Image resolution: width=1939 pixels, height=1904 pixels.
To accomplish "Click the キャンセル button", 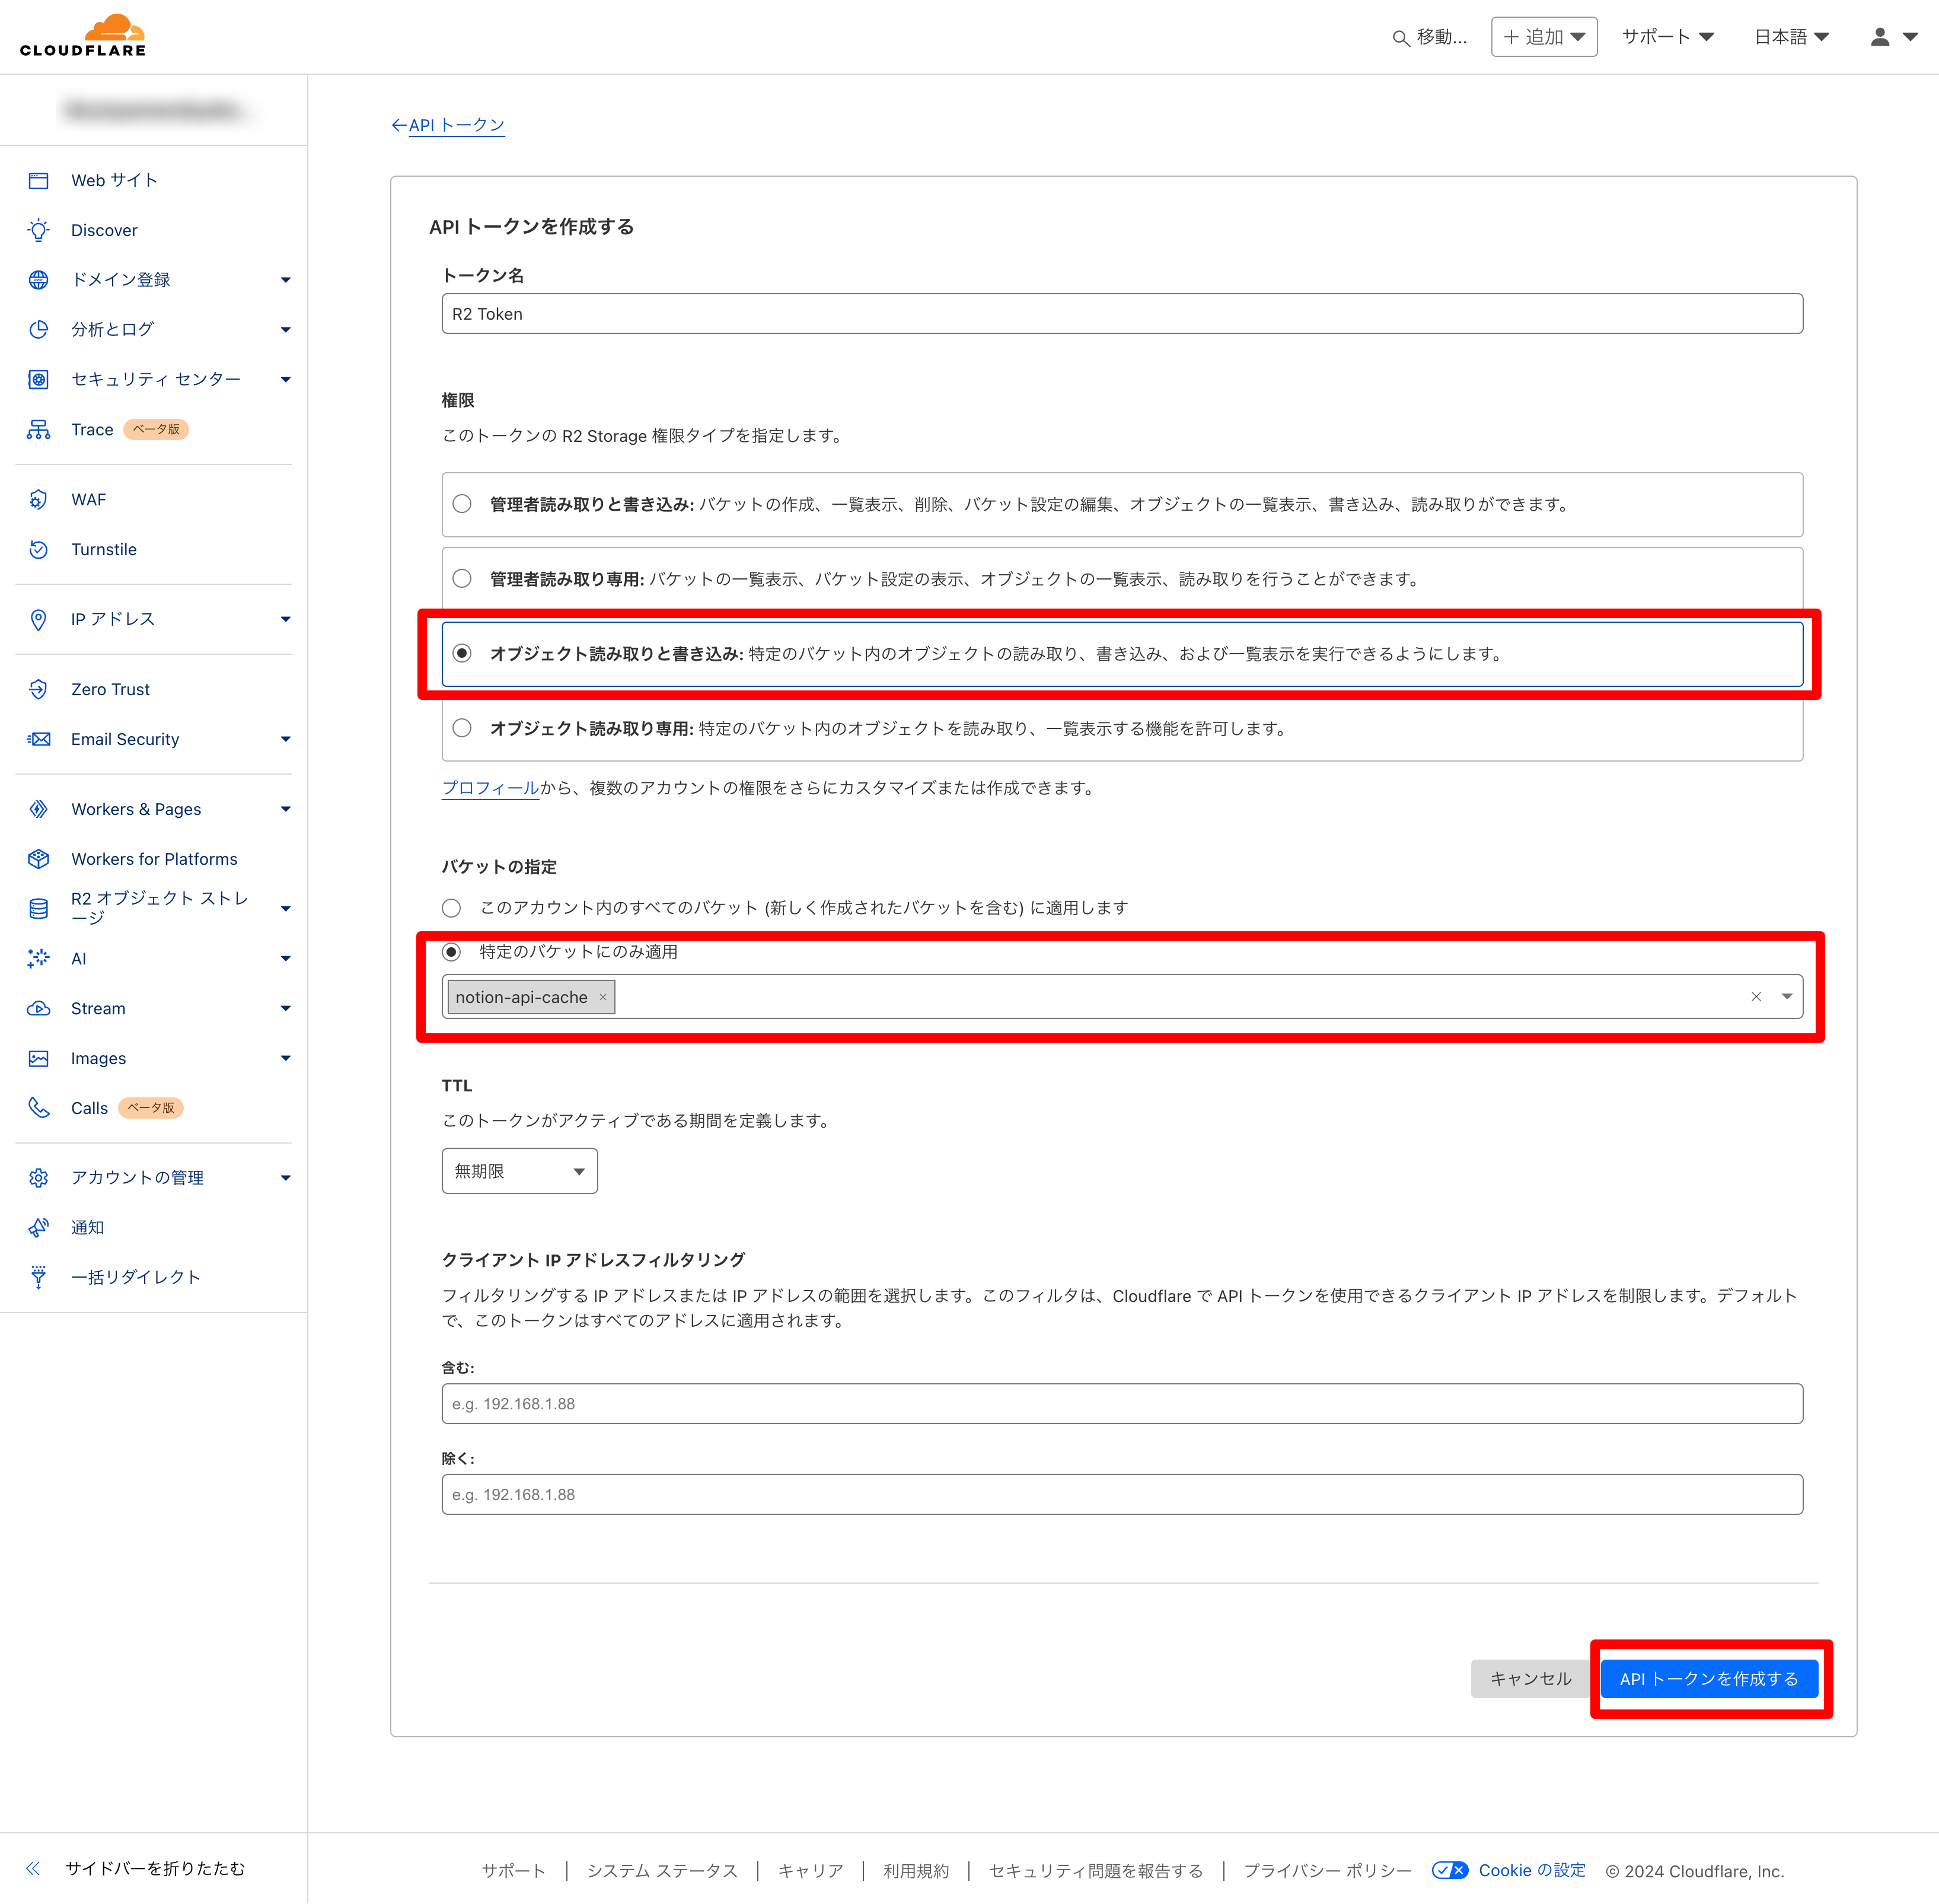I will [x=1530, y=1679].
